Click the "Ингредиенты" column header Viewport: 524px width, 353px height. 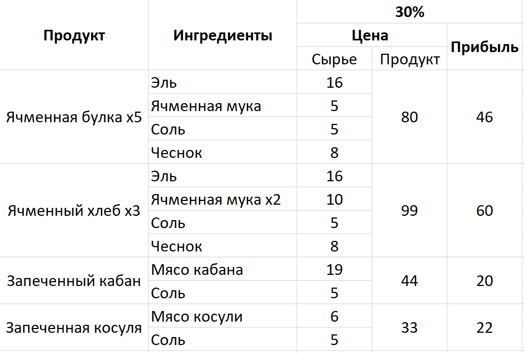(x=223, y=36)
